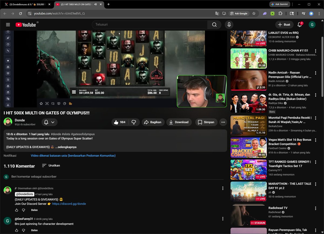The height and width of the screenshot is (234, 324).
Task: Open the purple ghost extension
Action: click(x=265, y=13)
